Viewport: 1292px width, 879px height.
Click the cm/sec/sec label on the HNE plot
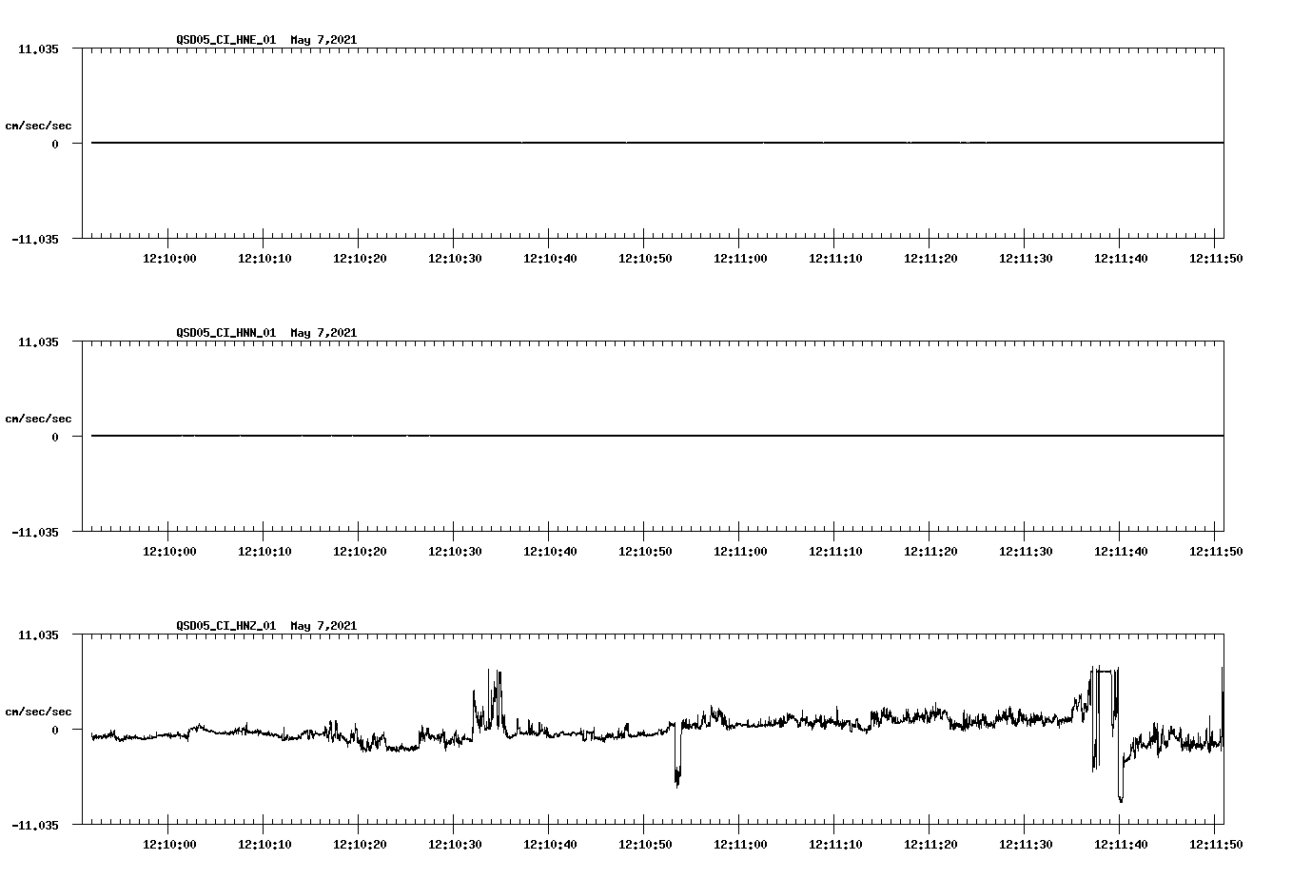[39, 125]
